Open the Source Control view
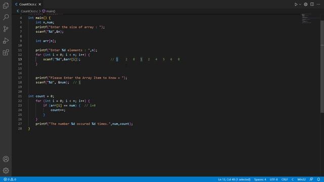The height and width of the screenshot is (182, 324). (6, 29)
